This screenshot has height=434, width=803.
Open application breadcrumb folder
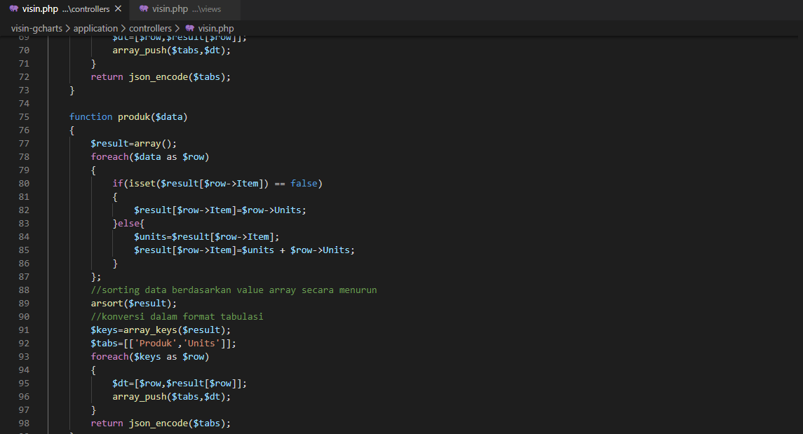[95, 29]
